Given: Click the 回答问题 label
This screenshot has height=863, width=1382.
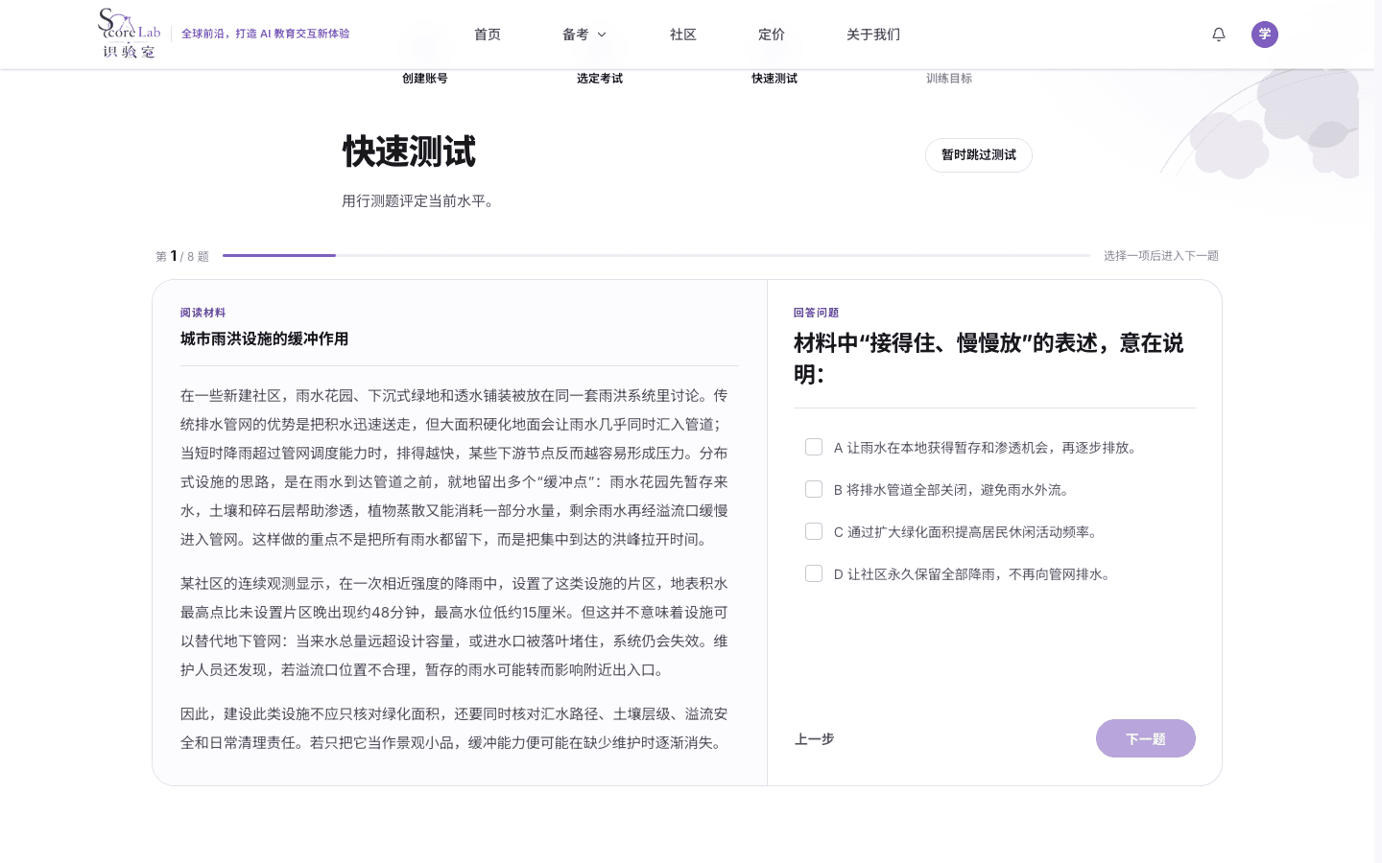Looking at the screenshot, I should [x=816, y=313].
